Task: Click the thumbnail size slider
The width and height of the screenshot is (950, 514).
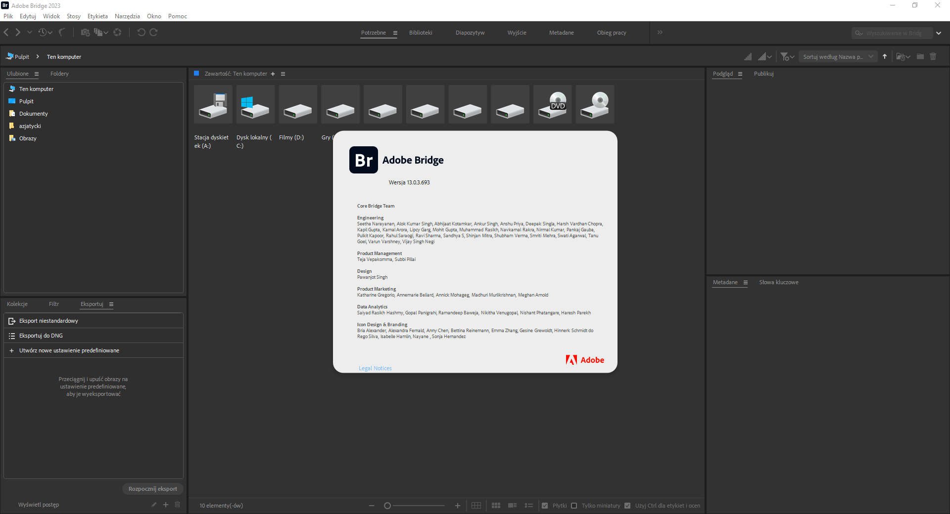Action: tap(414, 506)
